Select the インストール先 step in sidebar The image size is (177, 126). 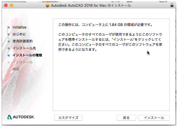(24, 48)
